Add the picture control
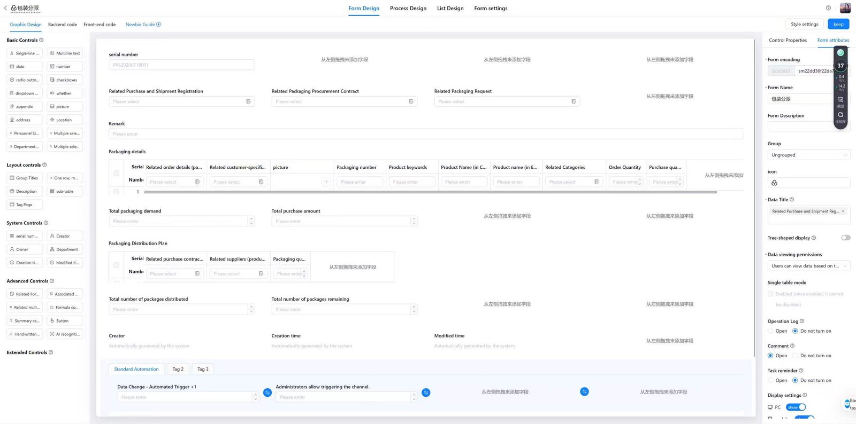The image size is (856, 424). click(65, 107)
